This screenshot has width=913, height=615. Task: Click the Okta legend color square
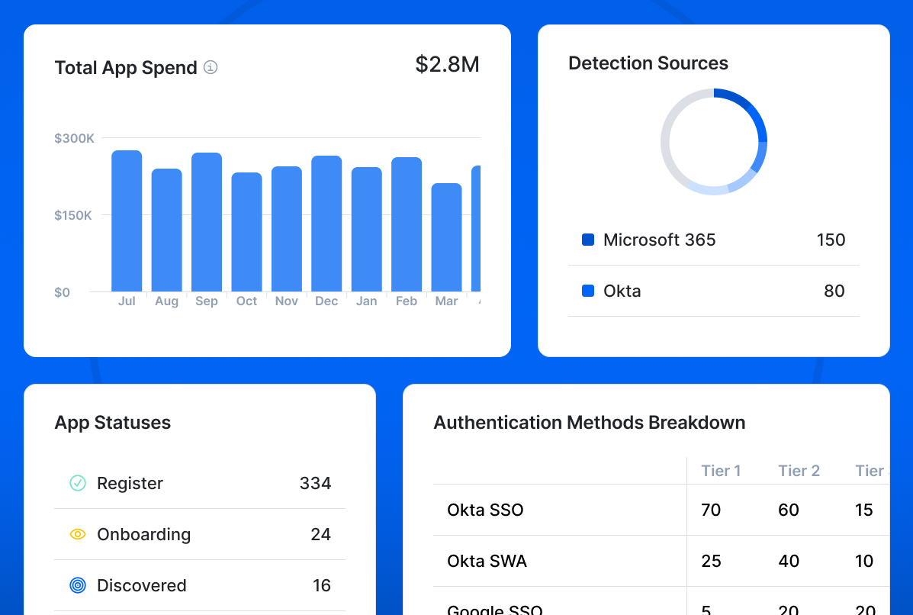point(588,291)
